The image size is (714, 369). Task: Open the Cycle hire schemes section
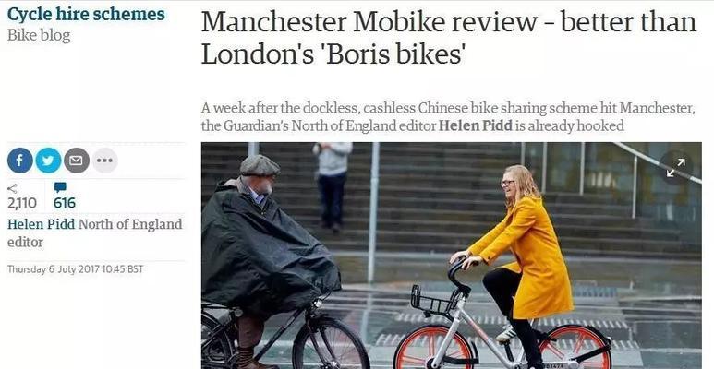point(86,14)
